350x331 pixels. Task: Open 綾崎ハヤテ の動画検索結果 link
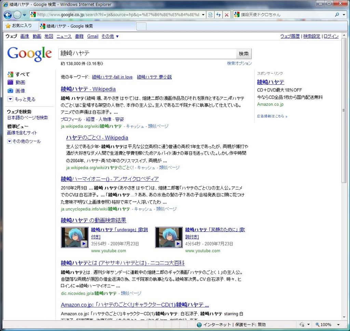94,221
